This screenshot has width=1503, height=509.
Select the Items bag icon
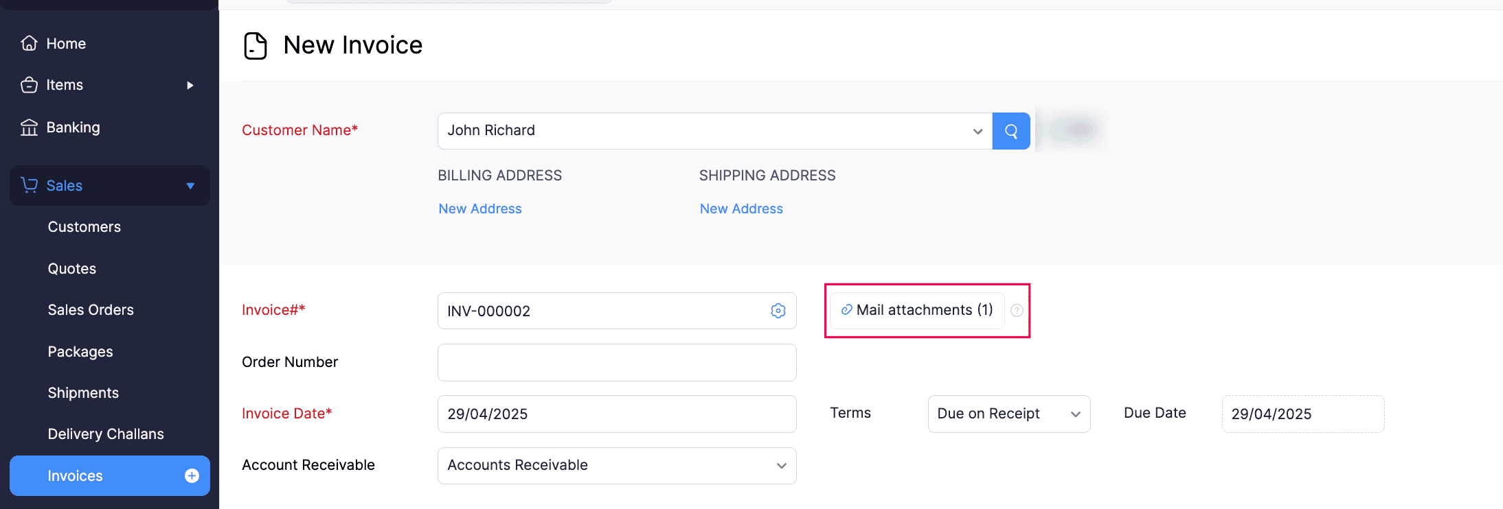29,84
